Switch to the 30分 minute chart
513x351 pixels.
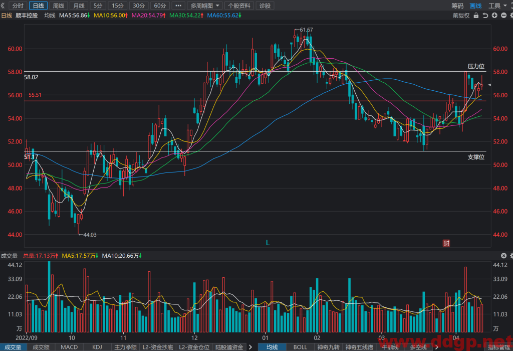[139, 6]
